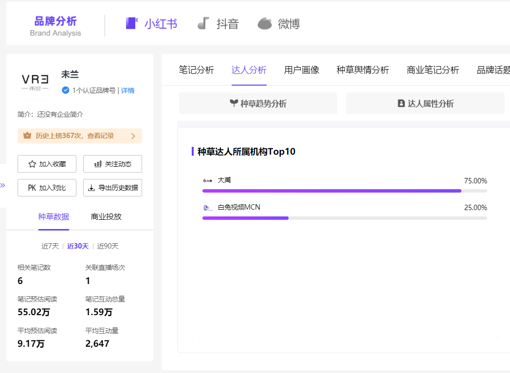Click the blue verified badge icon
Viewport: 510px width, 373px height.
tap(65, 90)
